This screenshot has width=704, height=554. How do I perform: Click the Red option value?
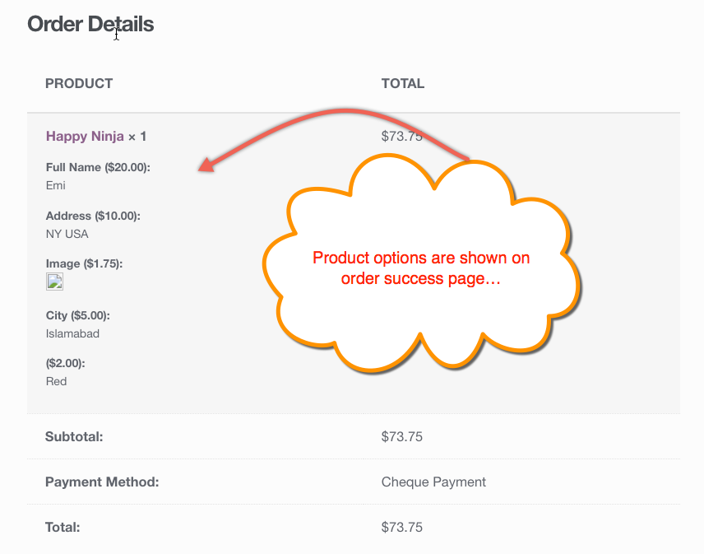pos(56,381)
